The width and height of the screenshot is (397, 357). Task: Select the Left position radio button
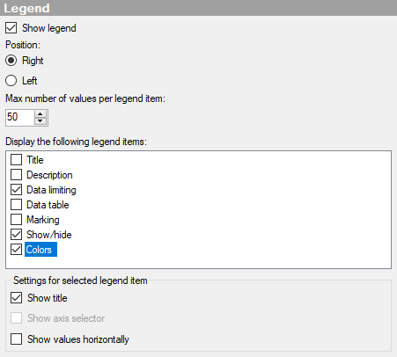pyautogui.click(x=11, y=81)
